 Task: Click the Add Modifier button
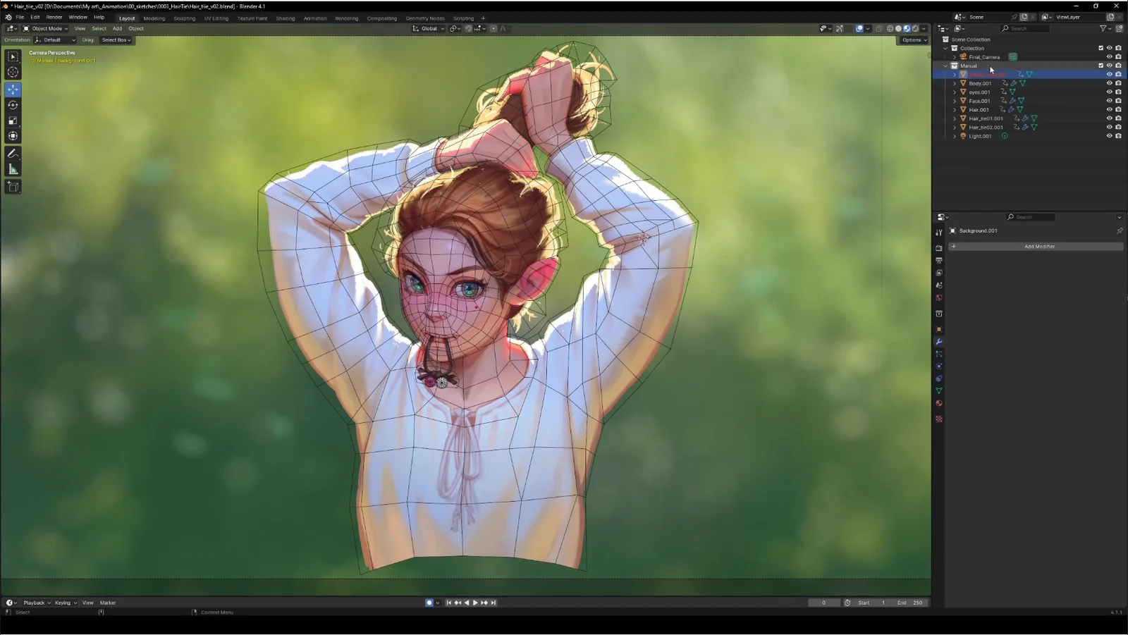coord(1038,246)
